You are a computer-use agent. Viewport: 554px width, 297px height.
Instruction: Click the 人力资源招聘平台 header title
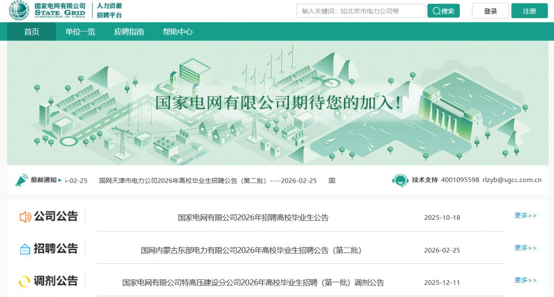click(109, 10)
